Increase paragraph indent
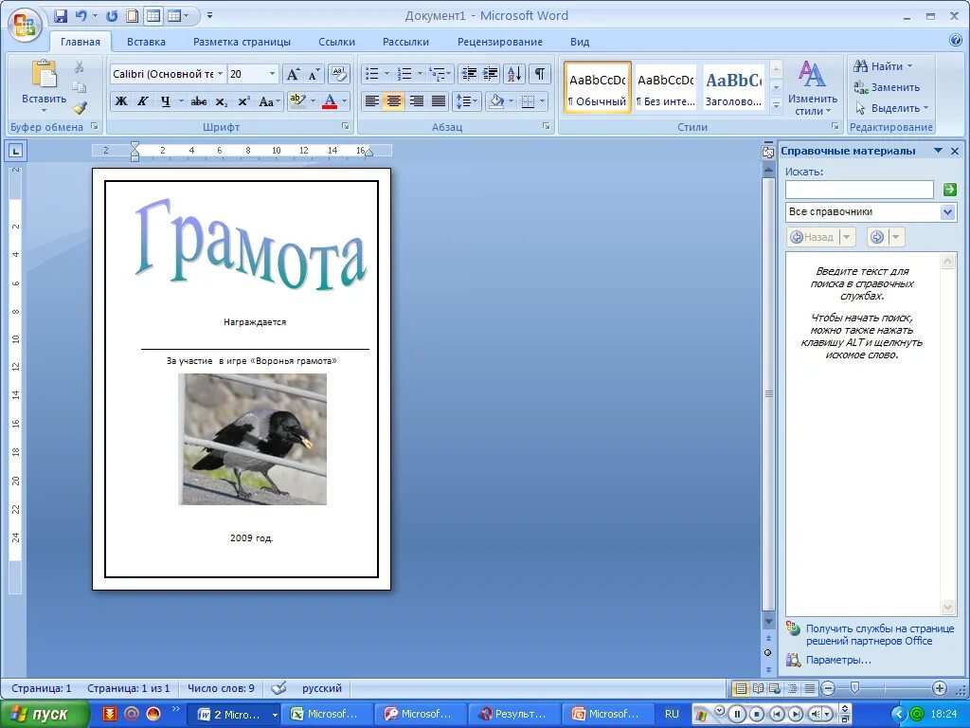The image size is (970, 728). (491, 74)
